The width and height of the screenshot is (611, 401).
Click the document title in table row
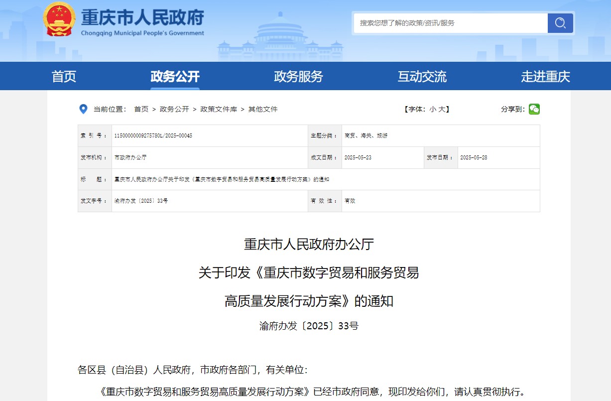pos(222,179)
